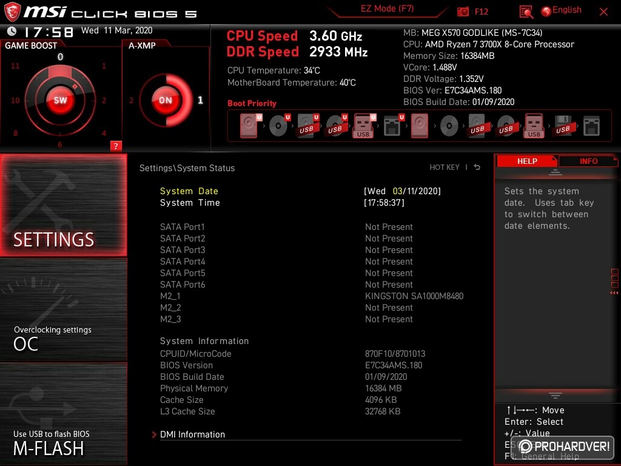Click the SATA Port3 entry
Viewport: 621px width, 466px height.
pos(286,249)
